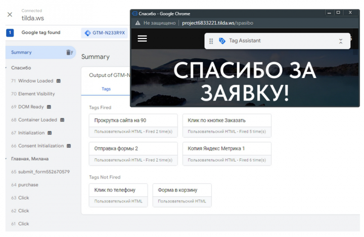
Task: Click the API icon beside Container Loaded
Action: [62, 120]
